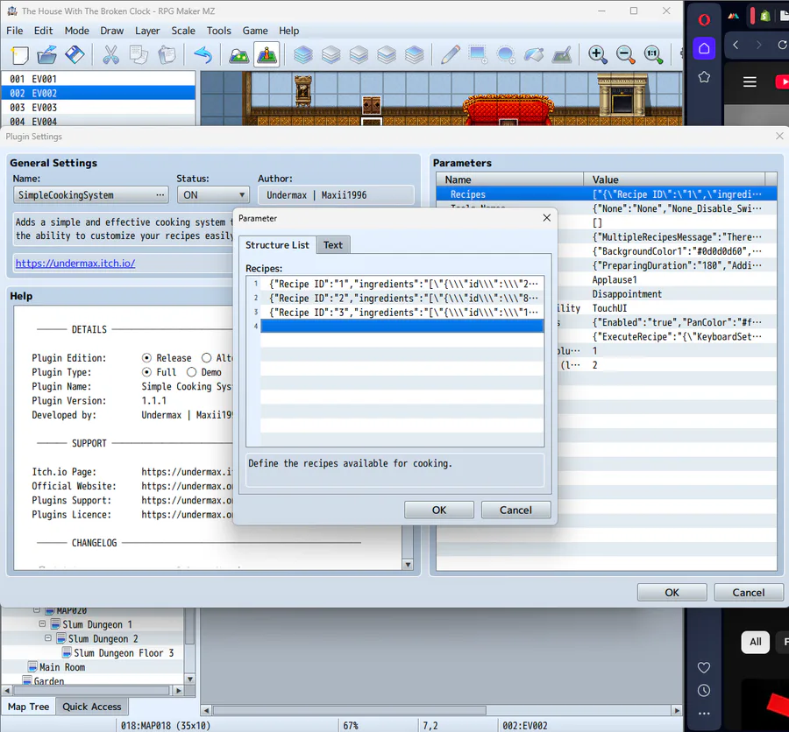Open the YouTube hamburger menu icon

tap(750, 81)
